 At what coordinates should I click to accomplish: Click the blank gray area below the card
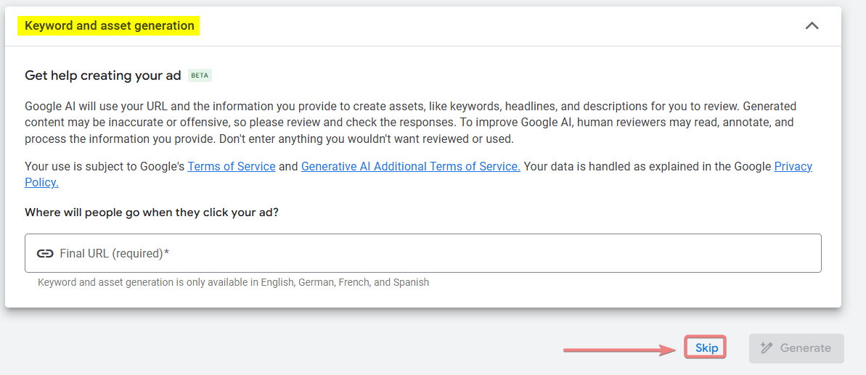290,345
